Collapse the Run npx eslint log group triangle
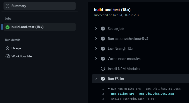This screenshot has height=103, width=189. coord(109,89)
